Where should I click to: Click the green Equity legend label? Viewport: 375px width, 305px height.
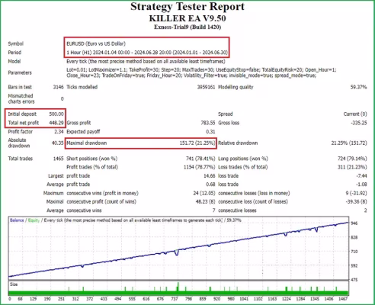34,220
